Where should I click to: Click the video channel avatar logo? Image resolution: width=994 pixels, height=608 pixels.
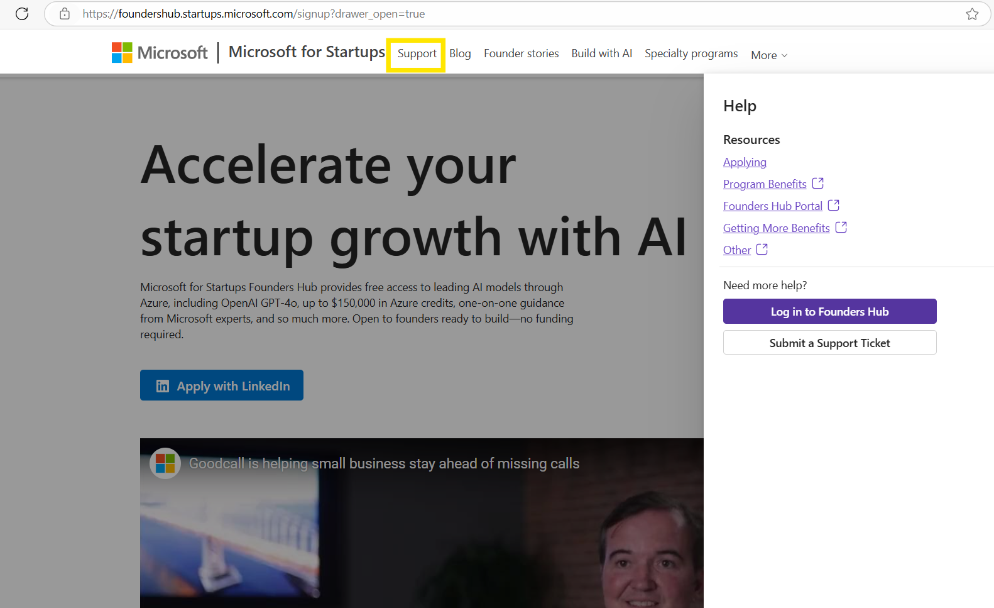(165, 463)
